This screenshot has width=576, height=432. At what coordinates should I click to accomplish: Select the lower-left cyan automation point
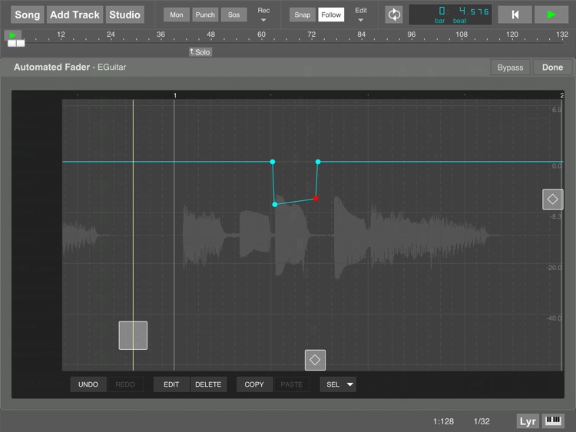point(275,204)
